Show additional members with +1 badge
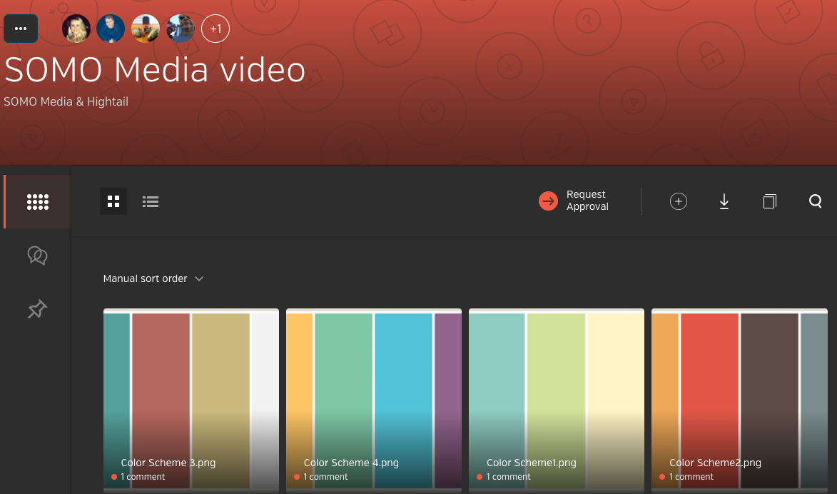The height and width of the screenshot is (494, 837). click(x=215, y=29)
